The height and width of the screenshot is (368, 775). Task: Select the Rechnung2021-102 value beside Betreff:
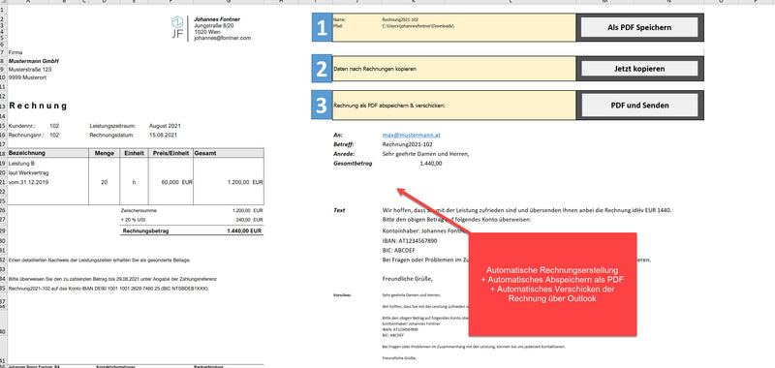(x=407, y=144)
